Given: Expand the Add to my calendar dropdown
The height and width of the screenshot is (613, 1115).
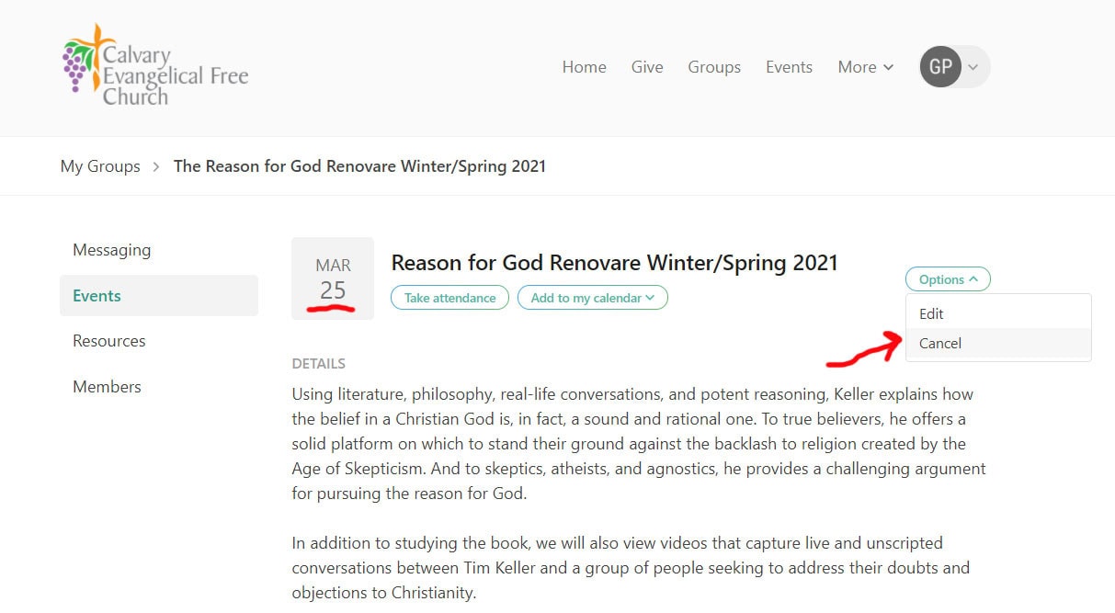Looking at the screenshot, I should [592, 298].
